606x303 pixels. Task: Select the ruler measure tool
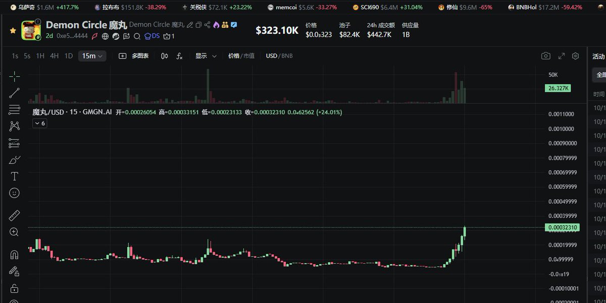(14, 216)
